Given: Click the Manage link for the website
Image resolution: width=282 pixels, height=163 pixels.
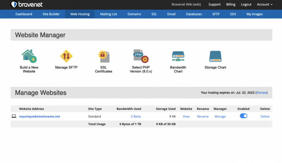Looking at the screenshot, I should point(220,116).
